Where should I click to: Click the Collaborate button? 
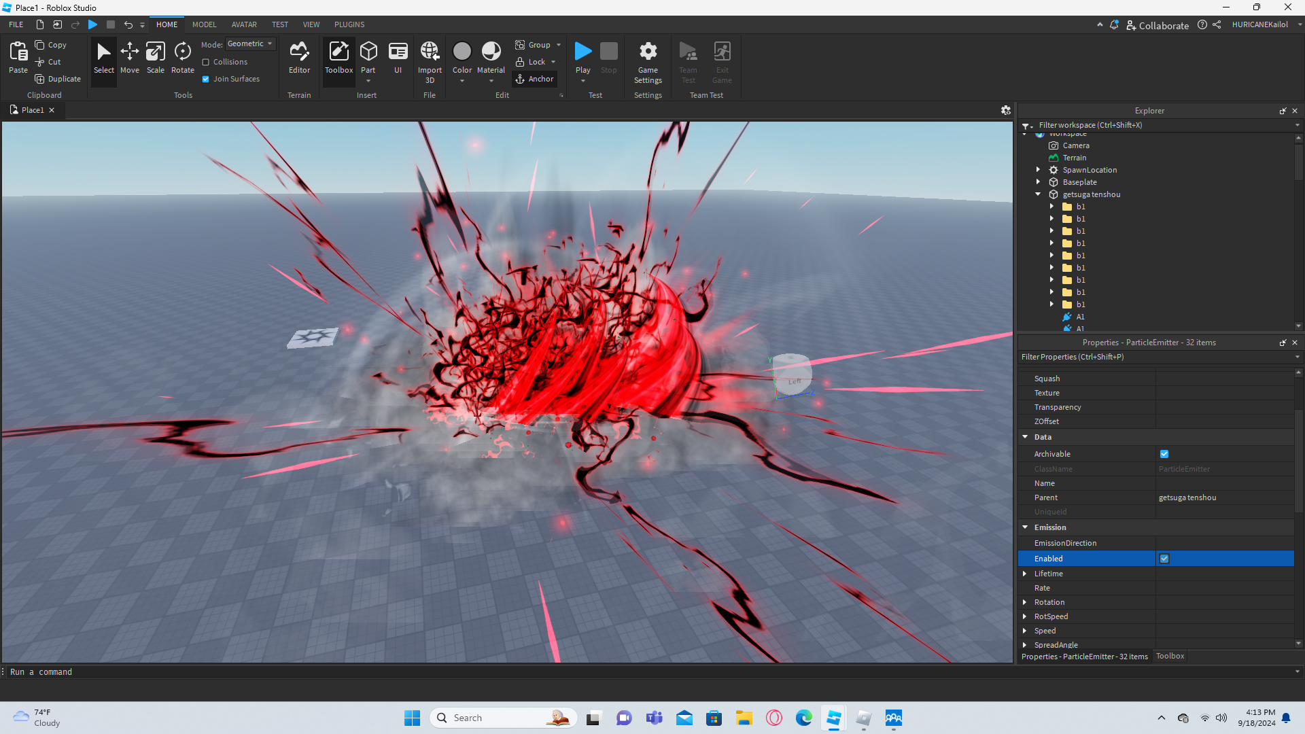1158,25
